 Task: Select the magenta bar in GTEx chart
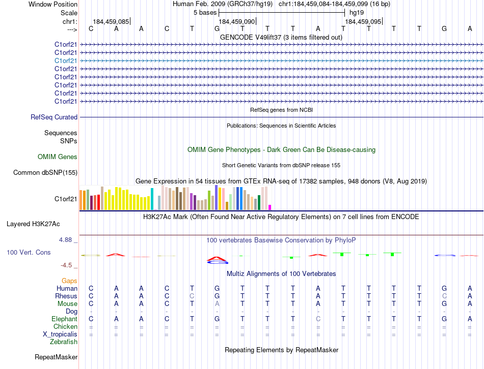pyautogui.click(x=270, y=207)
